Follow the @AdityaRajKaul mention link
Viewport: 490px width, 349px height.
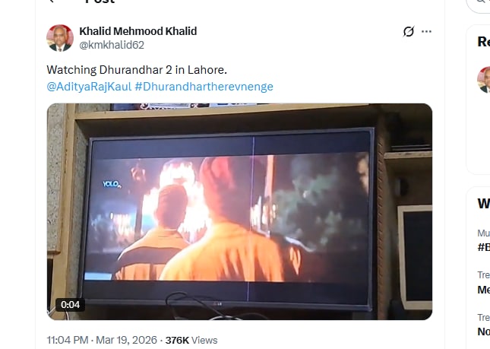coord(89,87)
